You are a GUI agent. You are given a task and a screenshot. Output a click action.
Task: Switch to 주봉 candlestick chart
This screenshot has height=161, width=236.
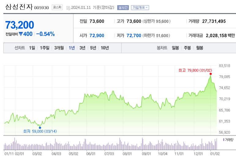coord(187,48)
